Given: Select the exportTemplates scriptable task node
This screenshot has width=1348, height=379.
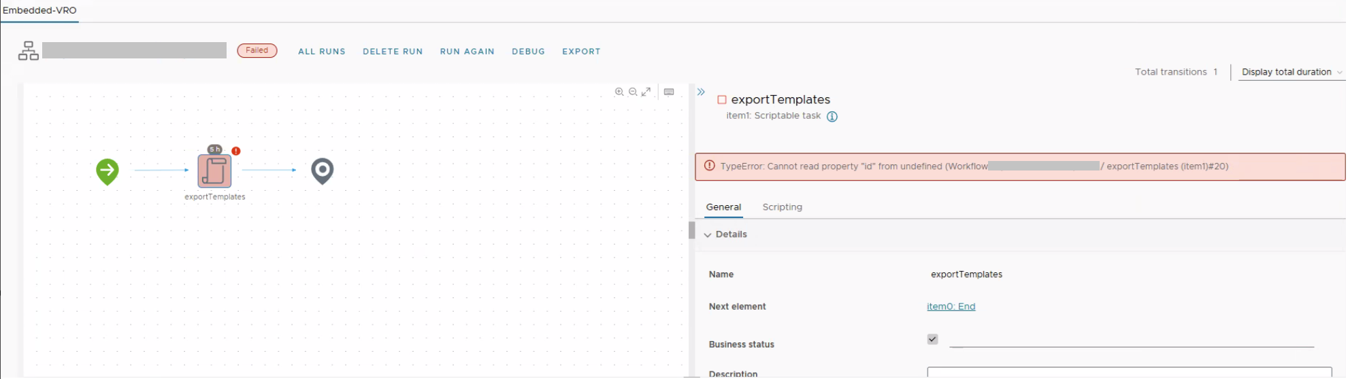Looking at the screenshot, I should pos(214,170).
